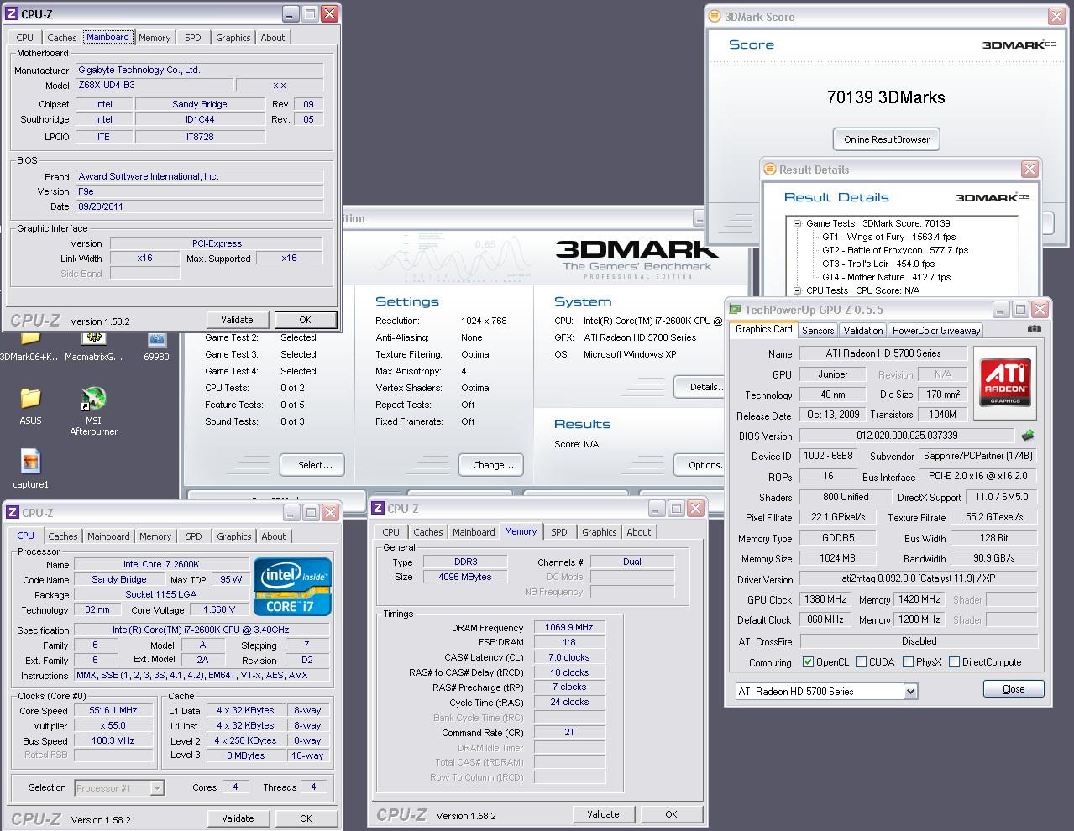
Task: Collapse the Game Tests tree node
Action: click(x=797, y=223)
